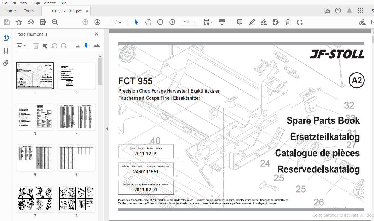Click the page number input field

[x=110, y=22]
